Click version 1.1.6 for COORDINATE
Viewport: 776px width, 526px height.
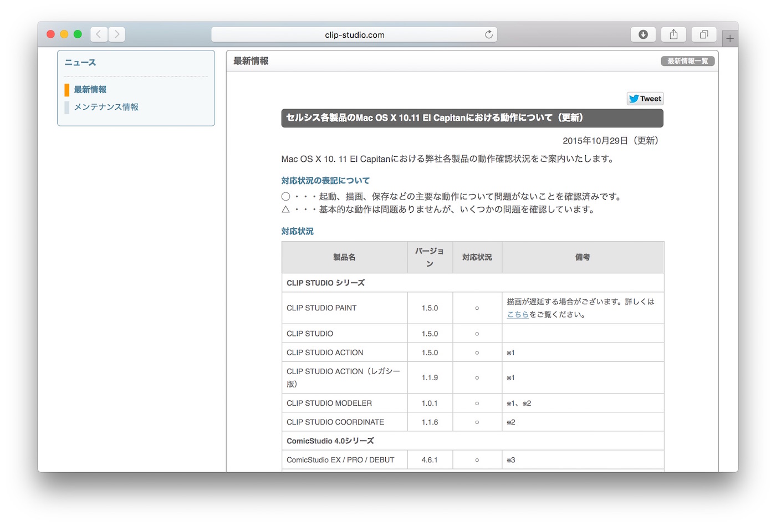tap(430, 422)
